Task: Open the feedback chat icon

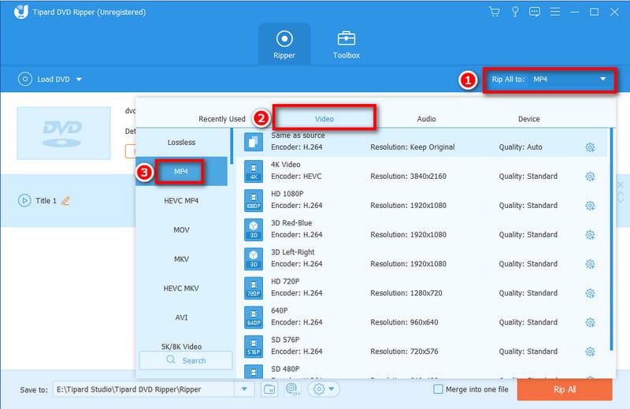Action: 535,12
